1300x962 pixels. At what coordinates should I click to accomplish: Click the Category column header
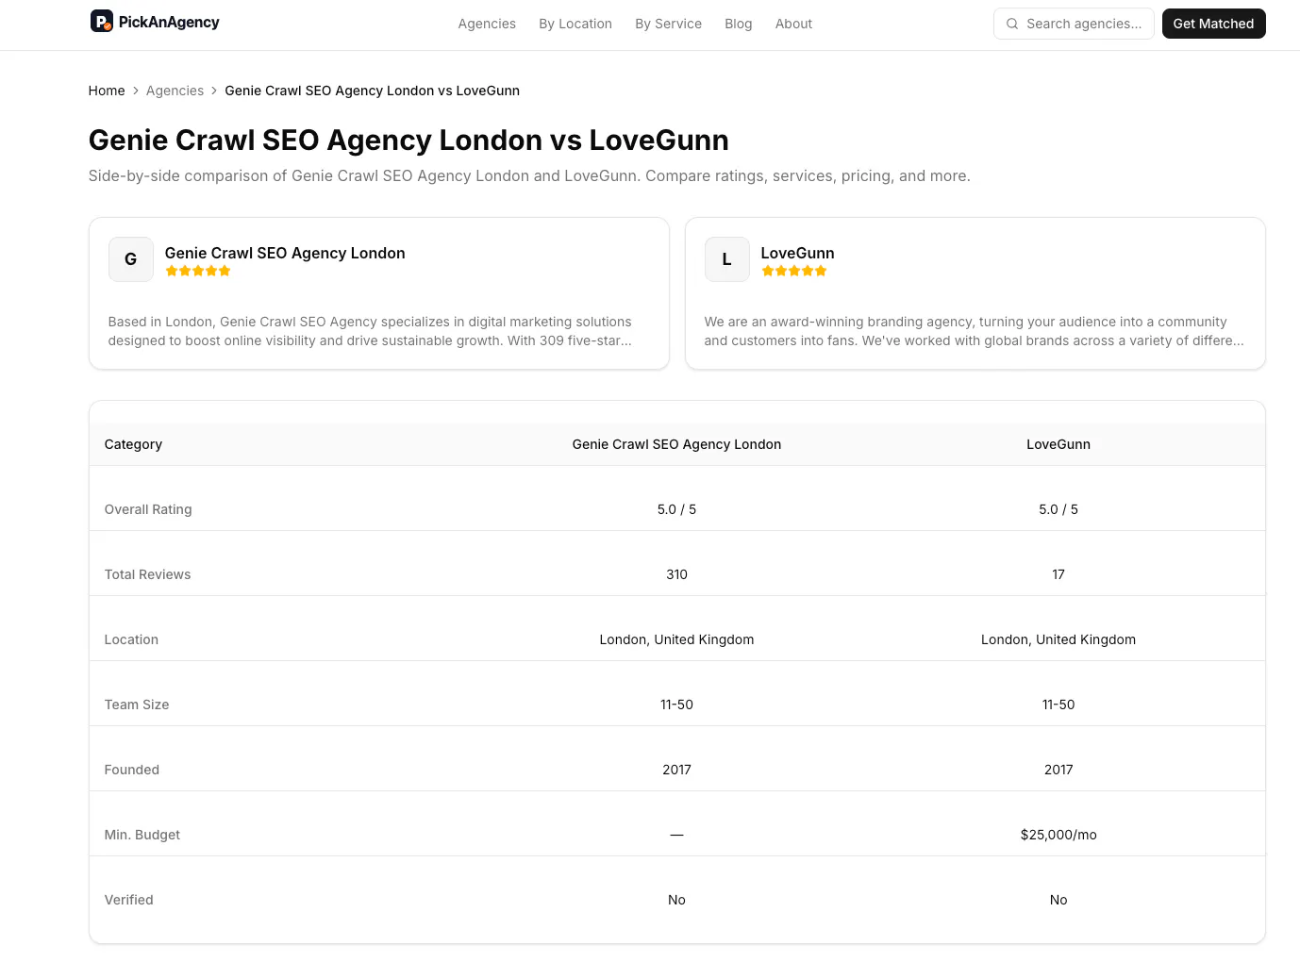click(133, 444)
